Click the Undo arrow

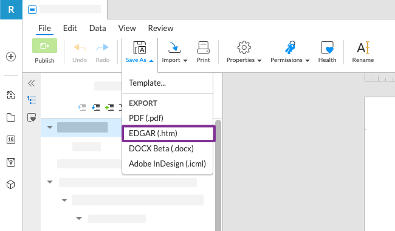tap(80, 47)
